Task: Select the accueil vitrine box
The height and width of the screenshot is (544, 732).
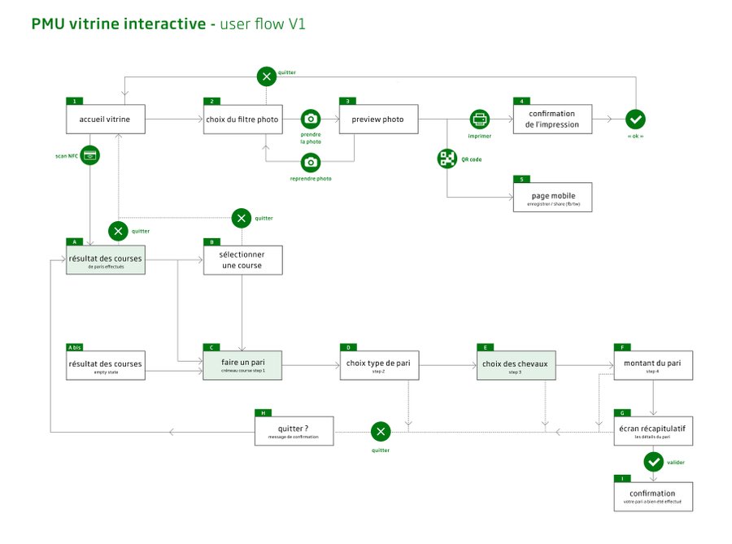Action: 105,120
